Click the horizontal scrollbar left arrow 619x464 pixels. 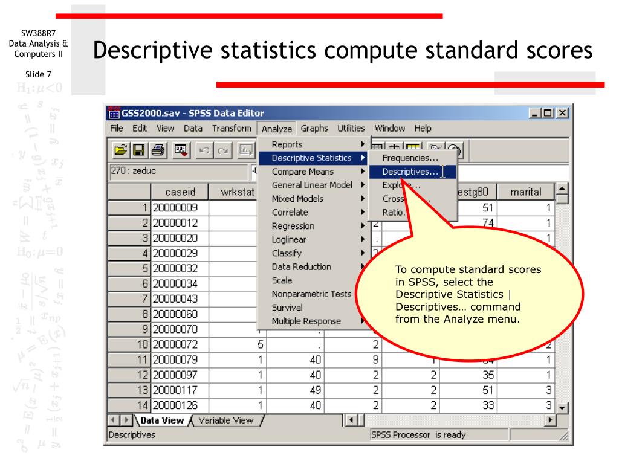351,420
